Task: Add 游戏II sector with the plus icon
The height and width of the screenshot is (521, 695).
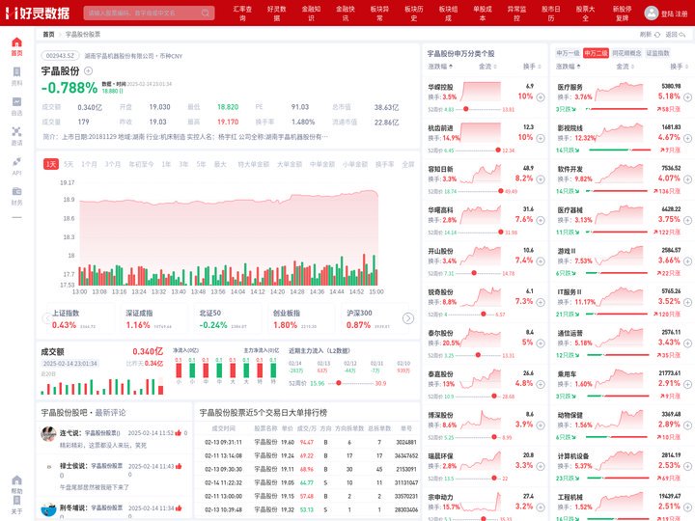Action: (x=687, y=261)
